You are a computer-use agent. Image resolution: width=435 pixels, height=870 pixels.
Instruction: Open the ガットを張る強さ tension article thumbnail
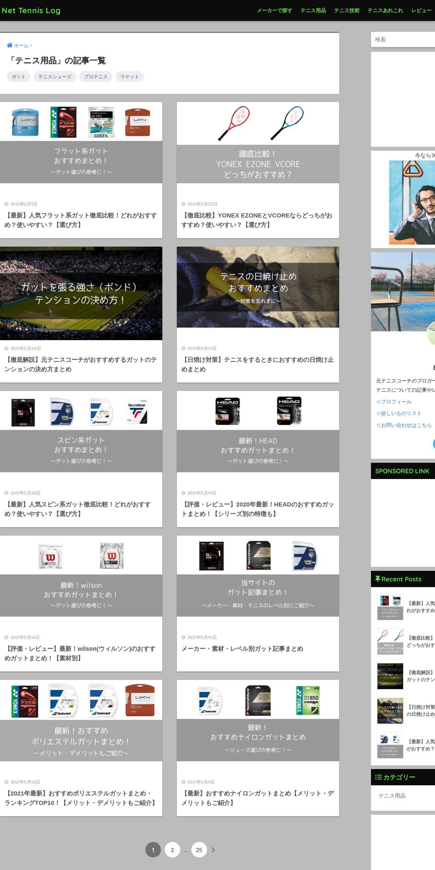point(81,293)
